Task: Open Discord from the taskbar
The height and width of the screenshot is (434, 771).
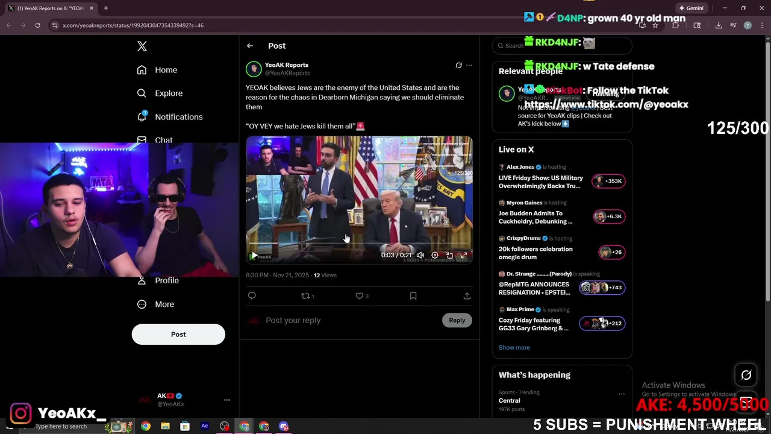Action: [284, 426]
